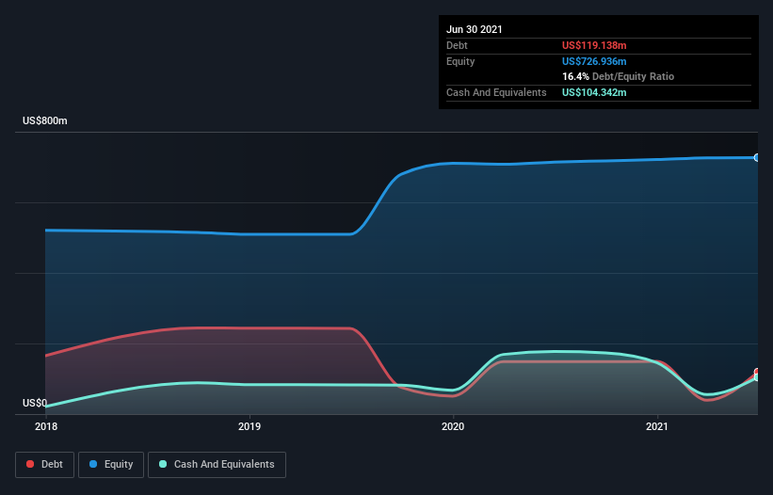This screenshot has width=773, height=495.
Task: Click the US$104.342m cash value
Action: (594, 92)
